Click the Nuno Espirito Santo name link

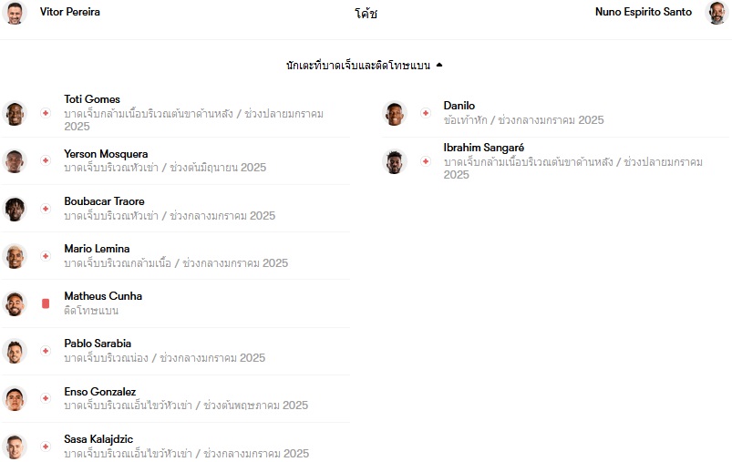[644, 12]
